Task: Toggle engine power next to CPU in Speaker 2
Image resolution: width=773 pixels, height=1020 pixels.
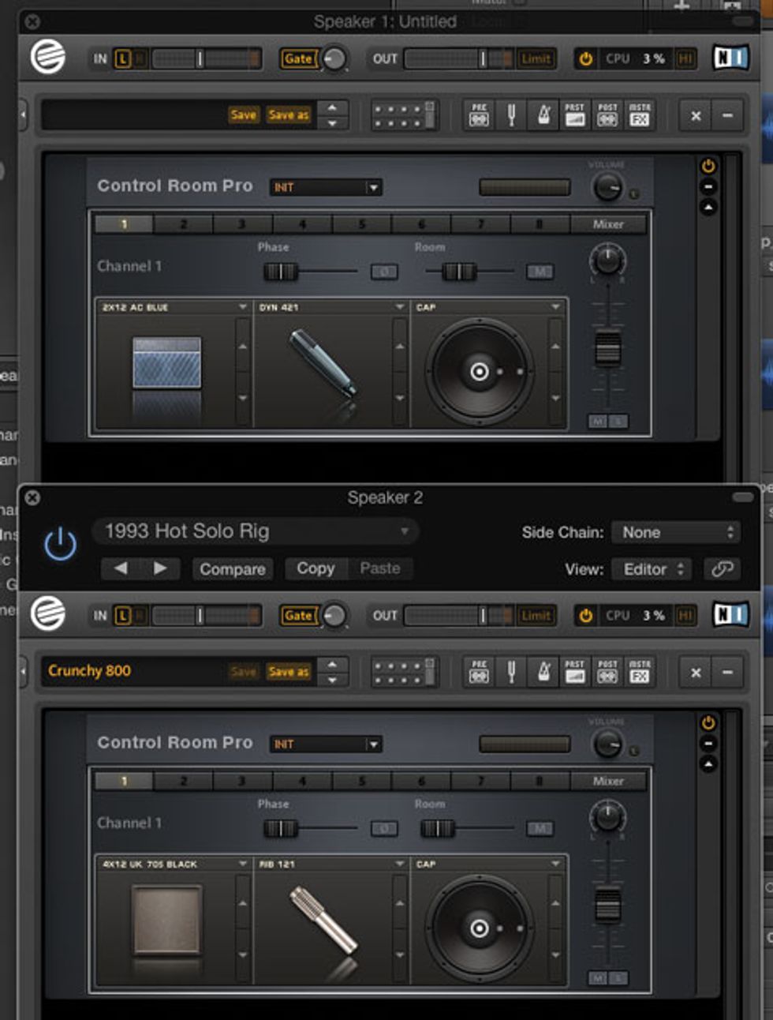Action: [x=585, y=615]
